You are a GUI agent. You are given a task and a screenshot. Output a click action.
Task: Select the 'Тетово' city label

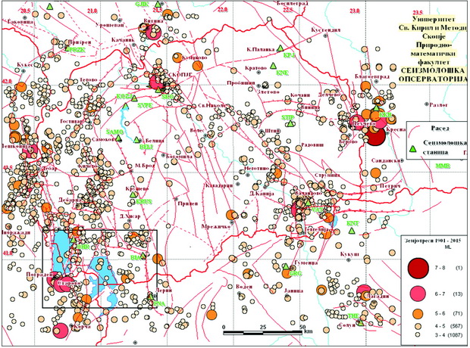point(89,80)
